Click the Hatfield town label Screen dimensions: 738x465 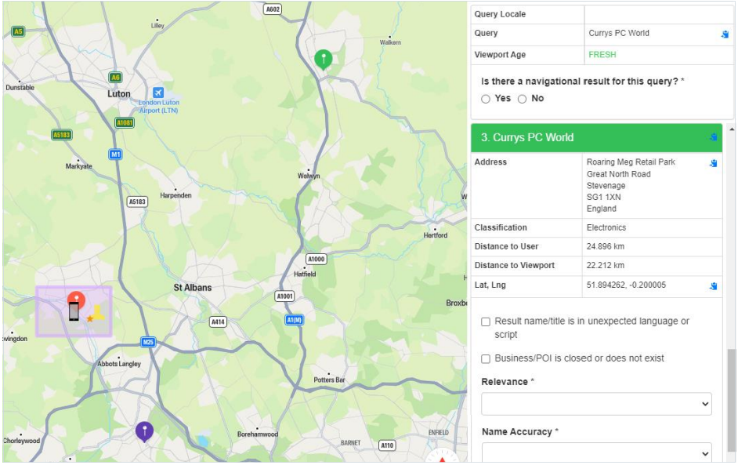pos(305,274)
